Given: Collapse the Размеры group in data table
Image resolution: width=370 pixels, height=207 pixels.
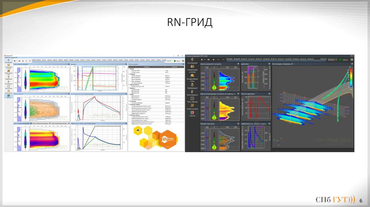Looking at the screenshot, I should pyautogui.click(x=129, y=74).
